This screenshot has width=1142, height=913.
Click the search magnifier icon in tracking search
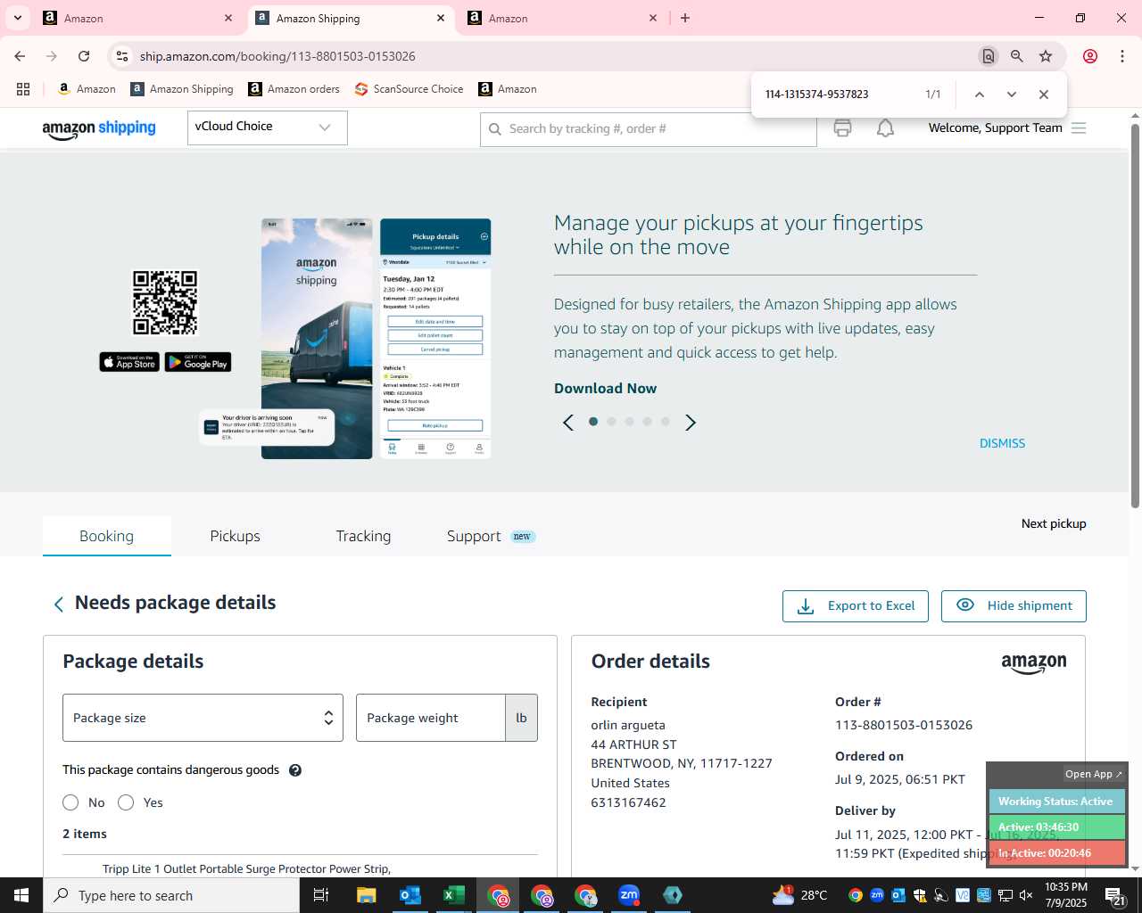(x=495, y=129)
